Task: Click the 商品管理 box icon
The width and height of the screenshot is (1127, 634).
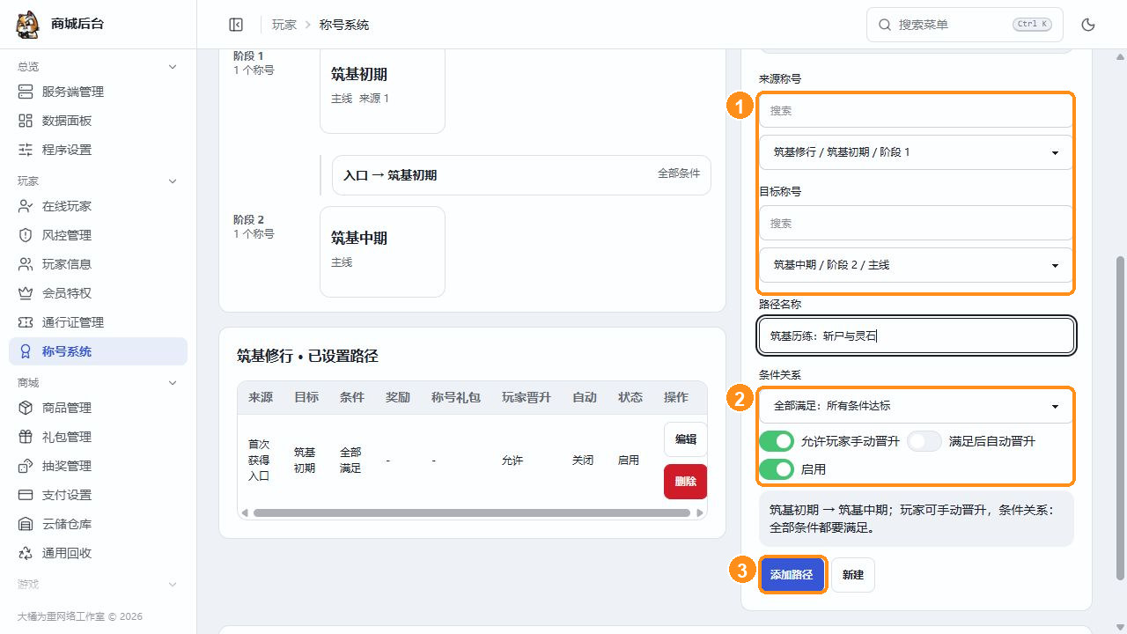Action: 26,408
